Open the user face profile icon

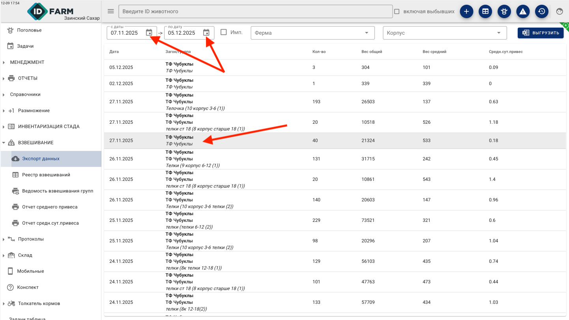point(560,11)
